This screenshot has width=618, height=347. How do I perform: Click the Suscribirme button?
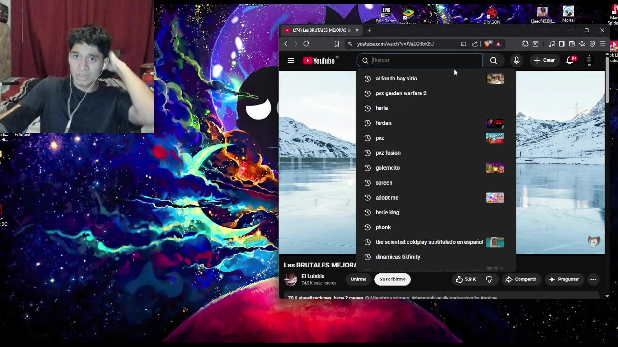(393, 279)
